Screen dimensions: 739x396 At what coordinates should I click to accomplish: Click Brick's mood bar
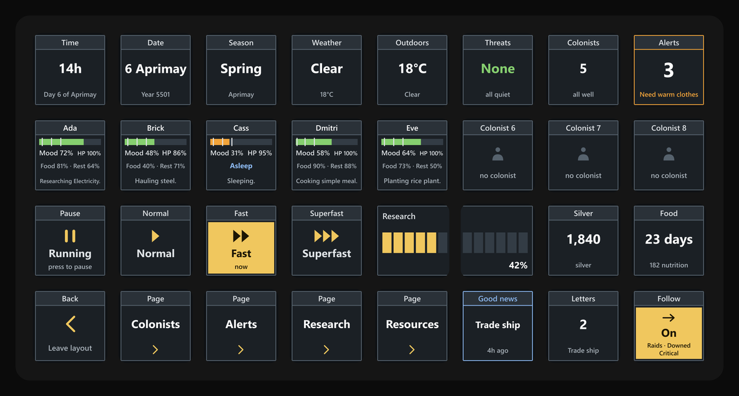click(155, 141)
